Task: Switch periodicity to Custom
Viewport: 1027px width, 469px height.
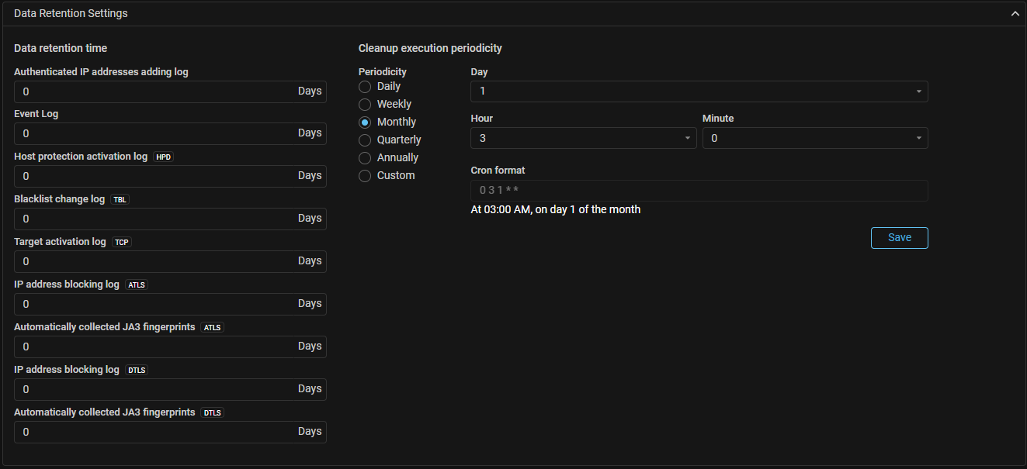Action: (x=365, y=176)
